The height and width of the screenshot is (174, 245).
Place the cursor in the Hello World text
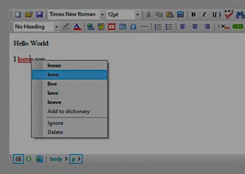(31, 43)
